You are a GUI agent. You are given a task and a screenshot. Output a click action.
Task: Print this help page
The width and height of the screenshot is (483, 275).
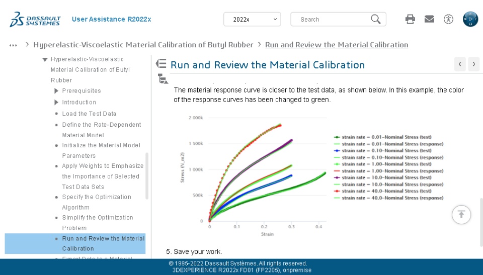[410, 19]
